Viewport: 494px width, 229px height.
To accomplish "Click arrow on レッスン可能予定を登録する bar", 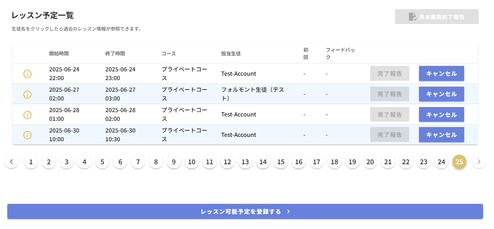I will (x=289, y=212).
